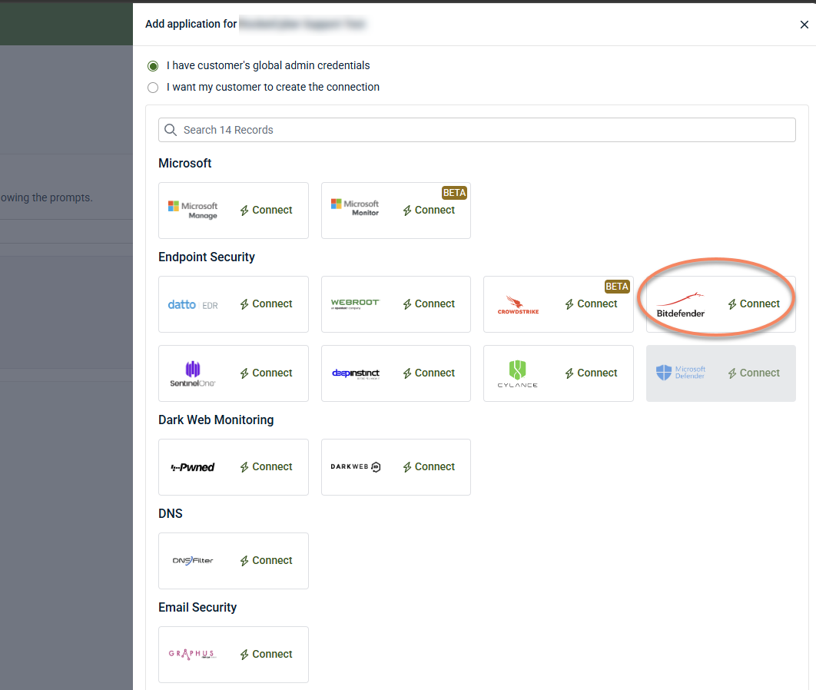The image size is (816, 690).
Task: Click the Datto EDR logo
Action: (193, 305)
